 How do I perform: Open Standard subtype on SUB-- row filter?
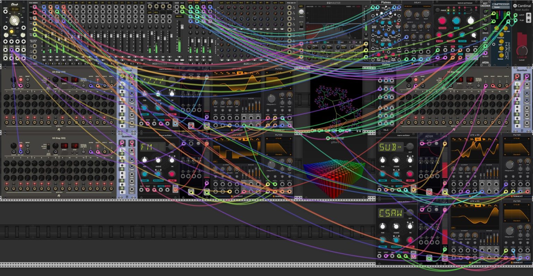point(517,155)
